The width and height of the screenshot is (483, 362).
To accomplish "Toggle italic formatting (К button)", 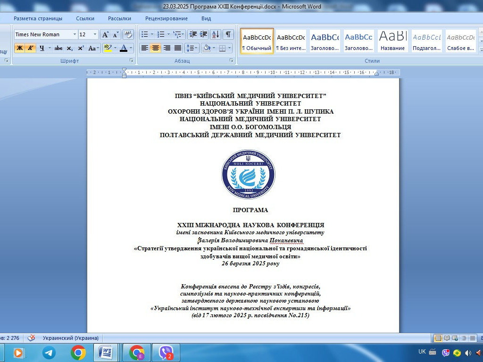I will (30, 48).
